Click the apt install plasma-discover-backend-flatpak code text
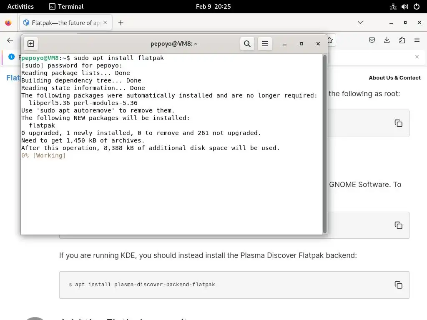The image size is (427, 320). tap(145, 285)
